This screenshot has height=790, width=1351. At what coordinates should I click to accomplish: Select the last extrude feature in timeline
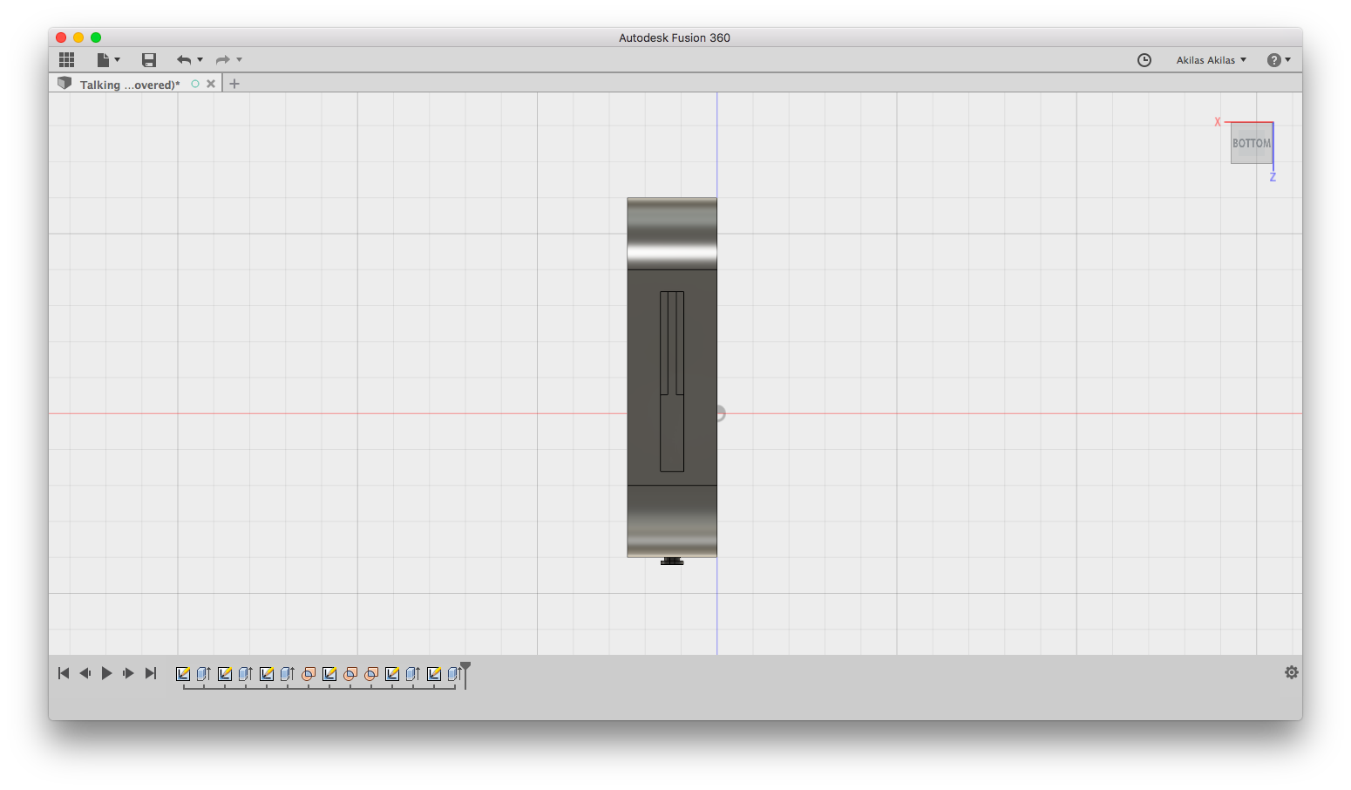[454, 674]
